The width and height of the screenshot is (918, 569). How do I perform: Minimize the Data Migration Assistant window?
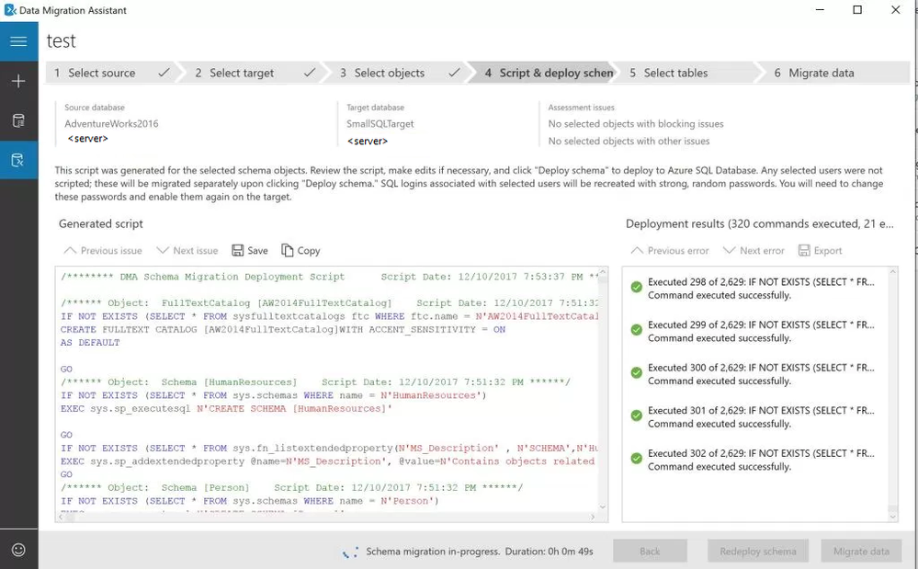coord(821,10)
